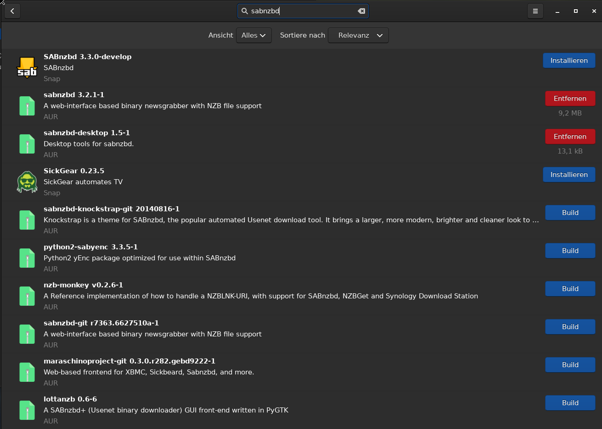The width and height of the screenshot is (602, 429).
Task: Build the sabnzbd-knockstrap-git theme
Action: (x=570, y=212)
